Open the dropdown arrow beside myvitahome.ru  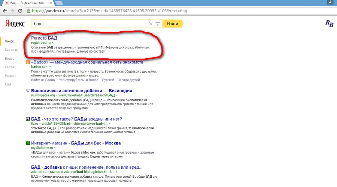pyautogui.click(x=55, y=148)
